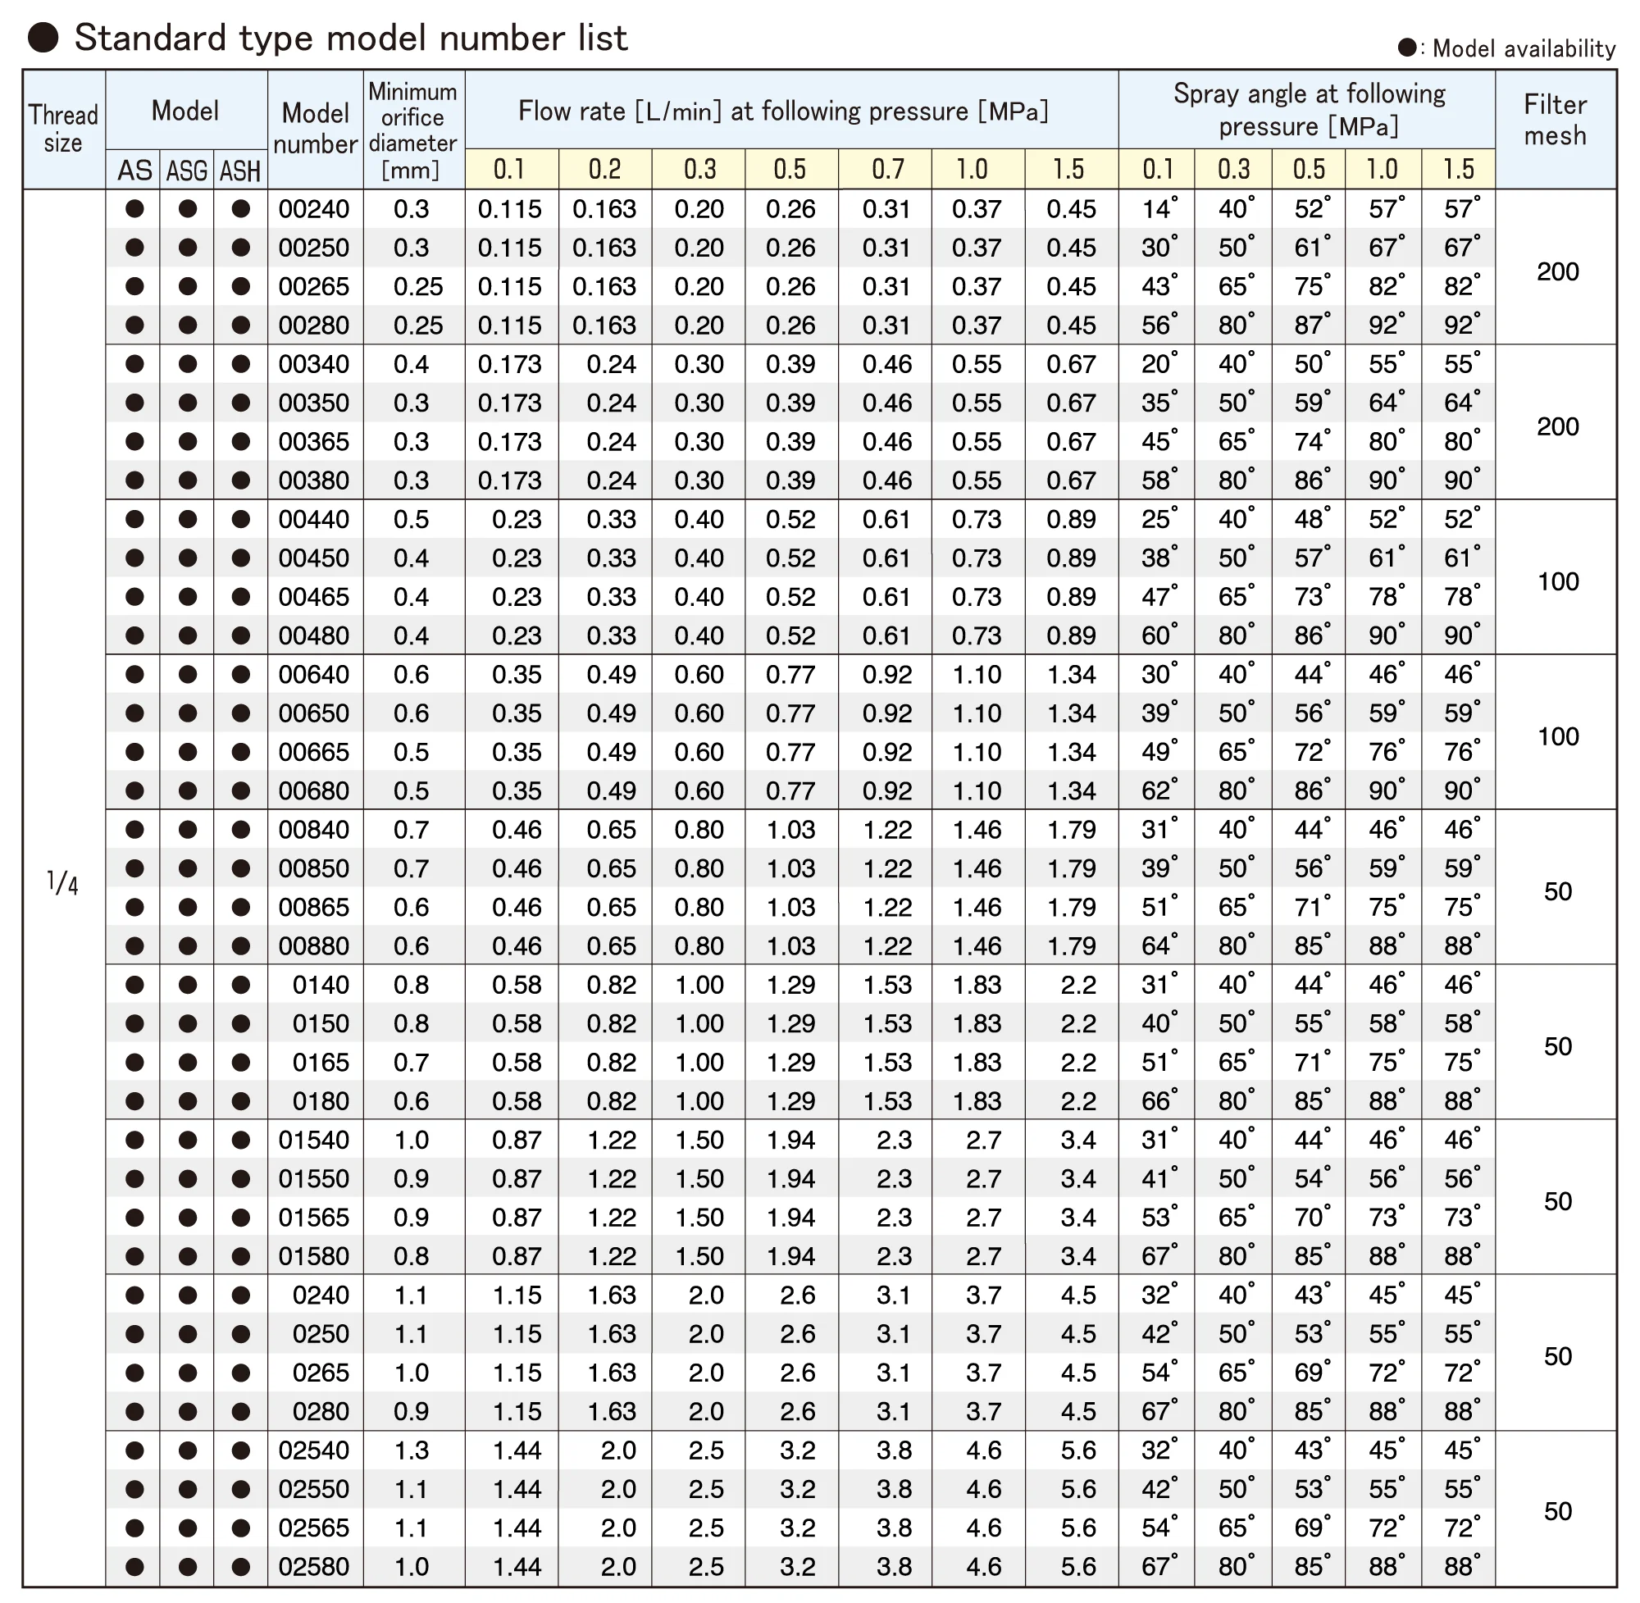Image resolution: width=1640 pixels, height=1603 pixels.
Task: Click model number 0140
Action: (x=321, y=984)
